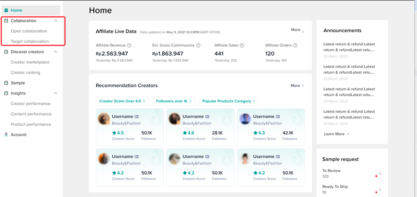Click the Affiliate Orders info icon

point(295,46)
